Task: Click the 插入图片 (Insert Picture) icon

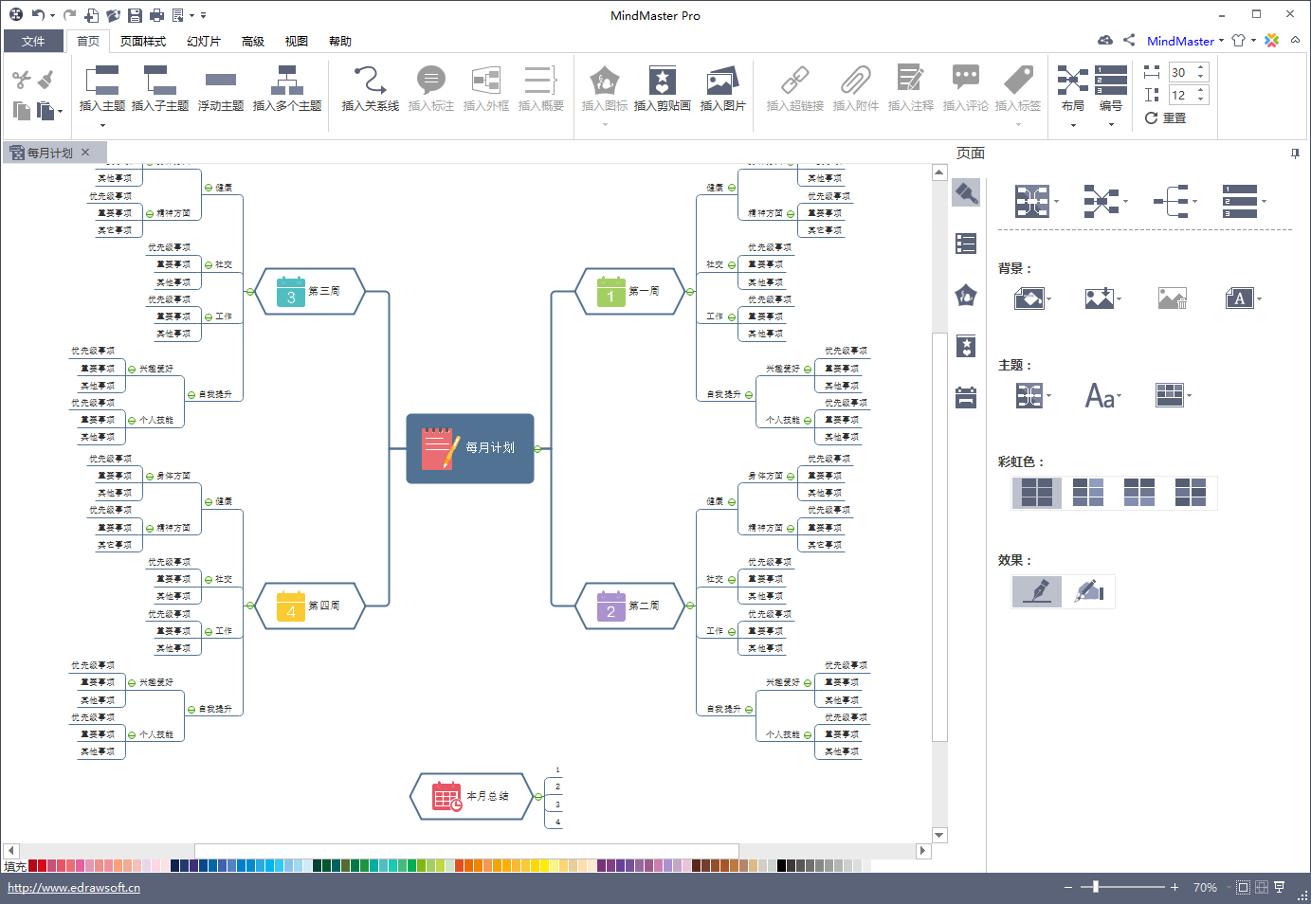Action: (722, 81)
